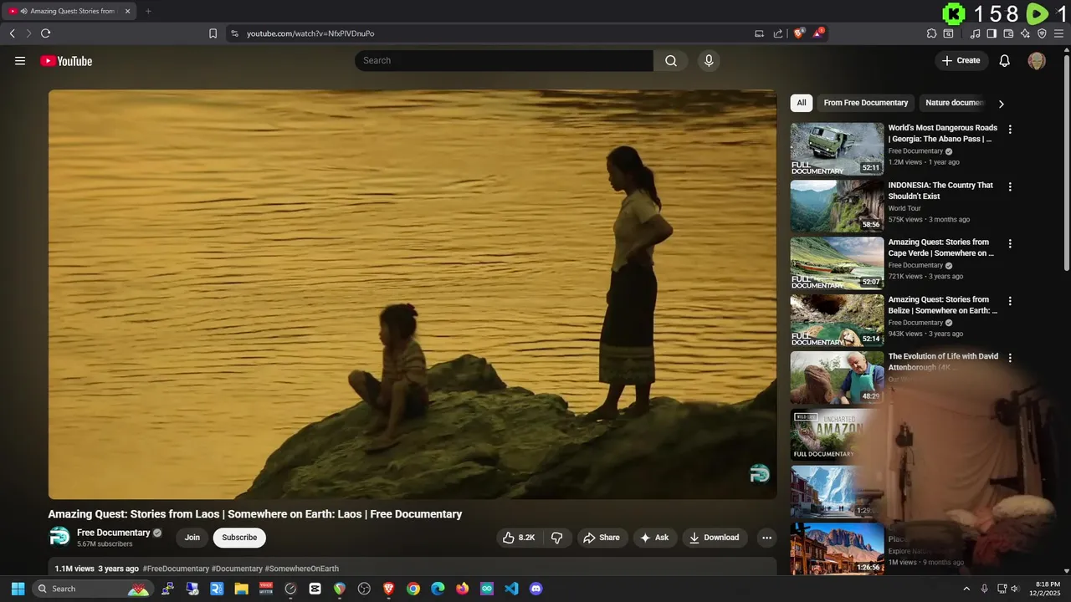
Task: Reload the page in browser
Action: coord(45,33)
